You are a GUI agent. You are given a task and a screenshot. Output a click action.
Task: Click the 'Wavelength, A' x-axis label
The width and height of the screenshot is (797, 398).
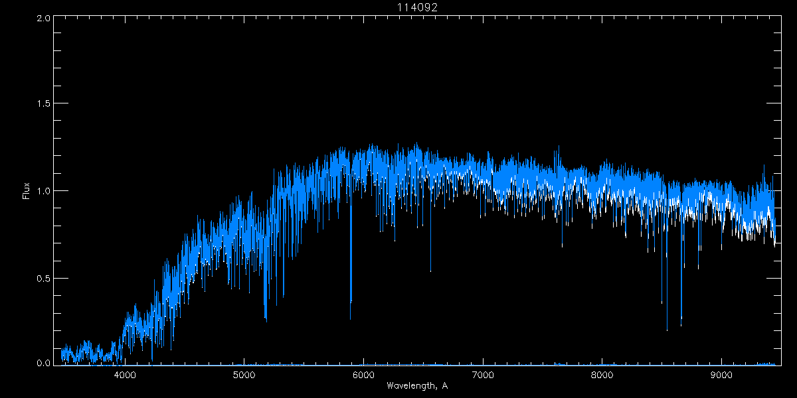tap(416, 386)
